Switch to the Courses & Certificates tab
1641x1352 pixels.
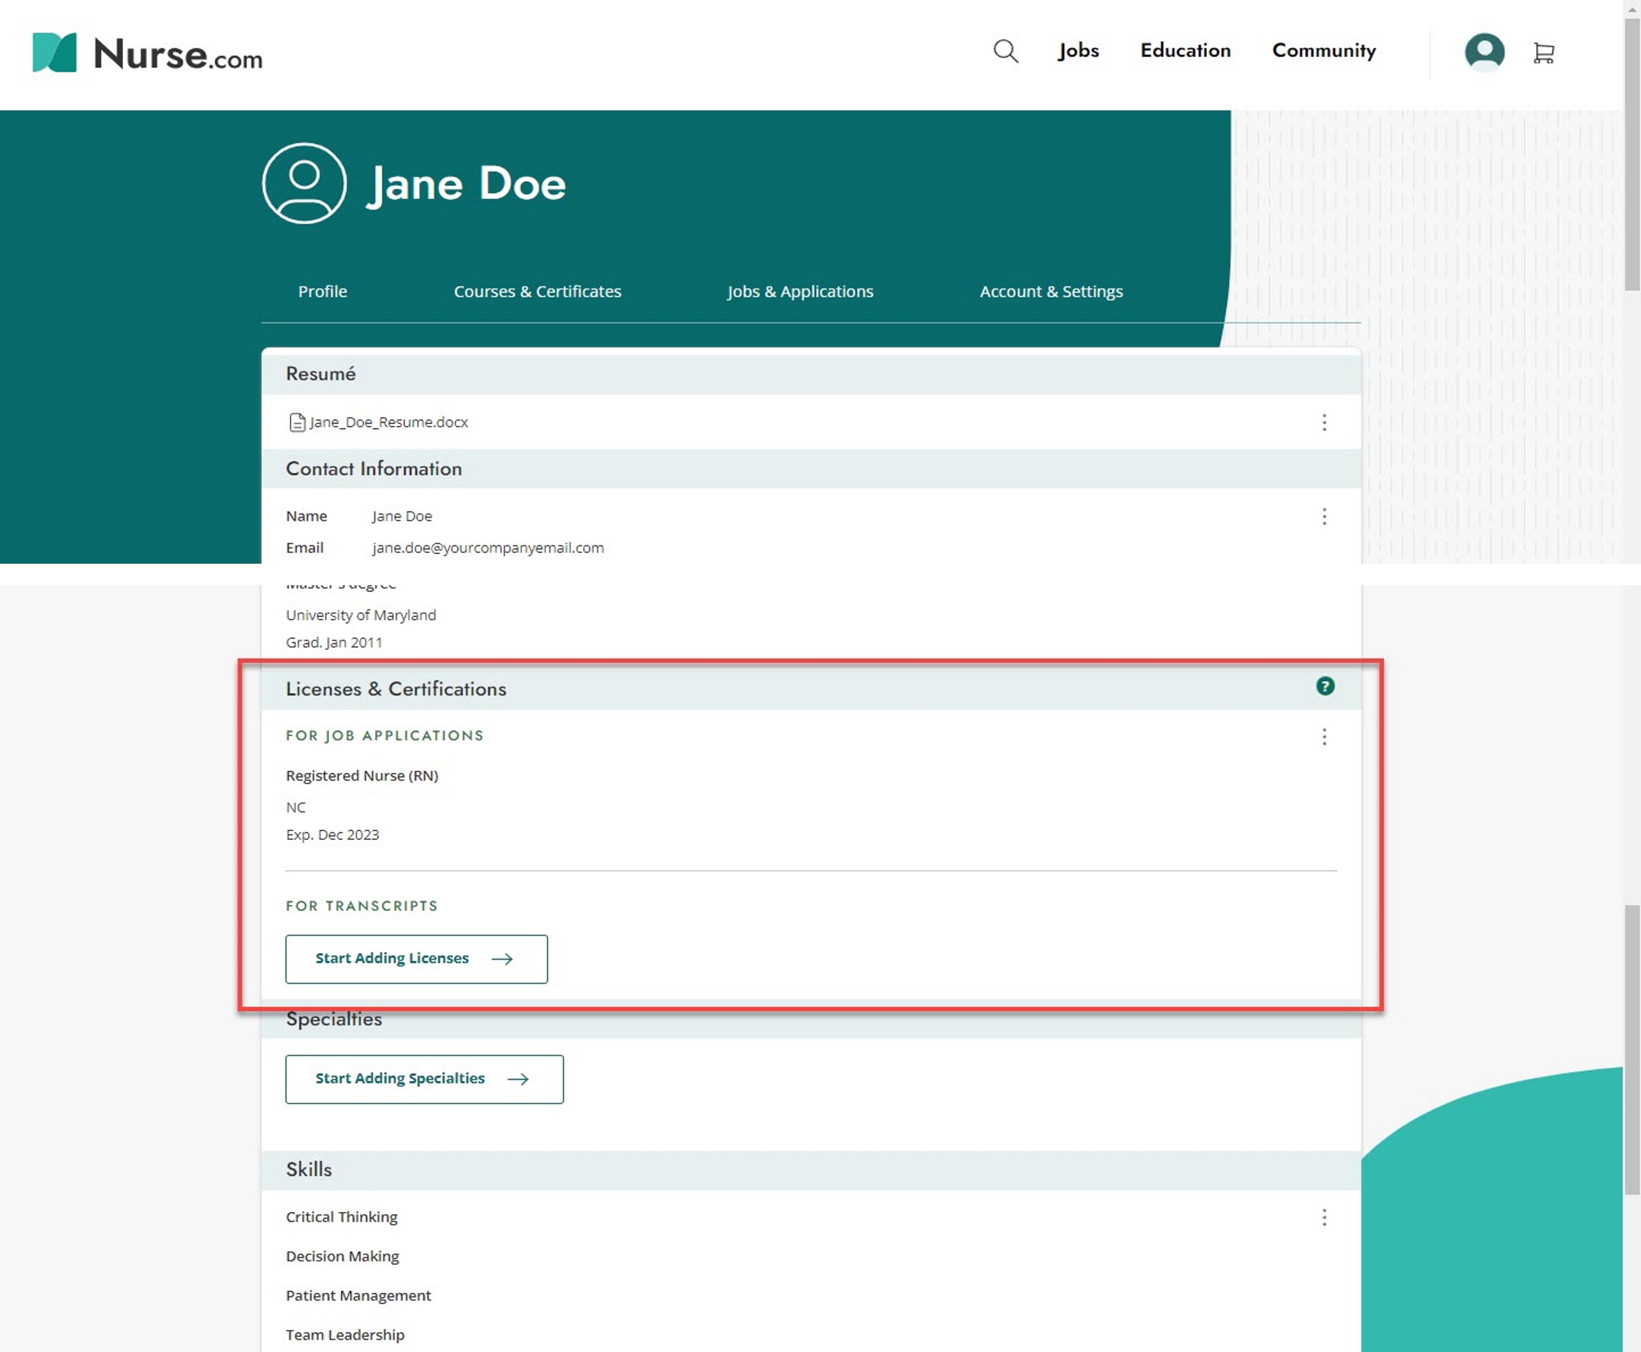point(537,291)
